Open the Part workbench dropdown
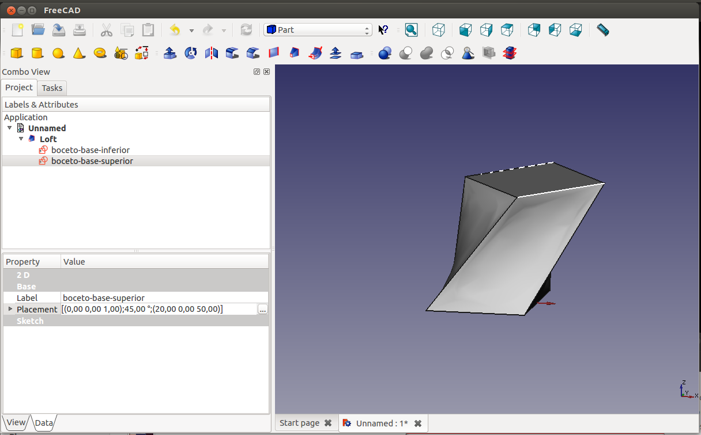Screen dimensions: 701x435 click(318, 30)
